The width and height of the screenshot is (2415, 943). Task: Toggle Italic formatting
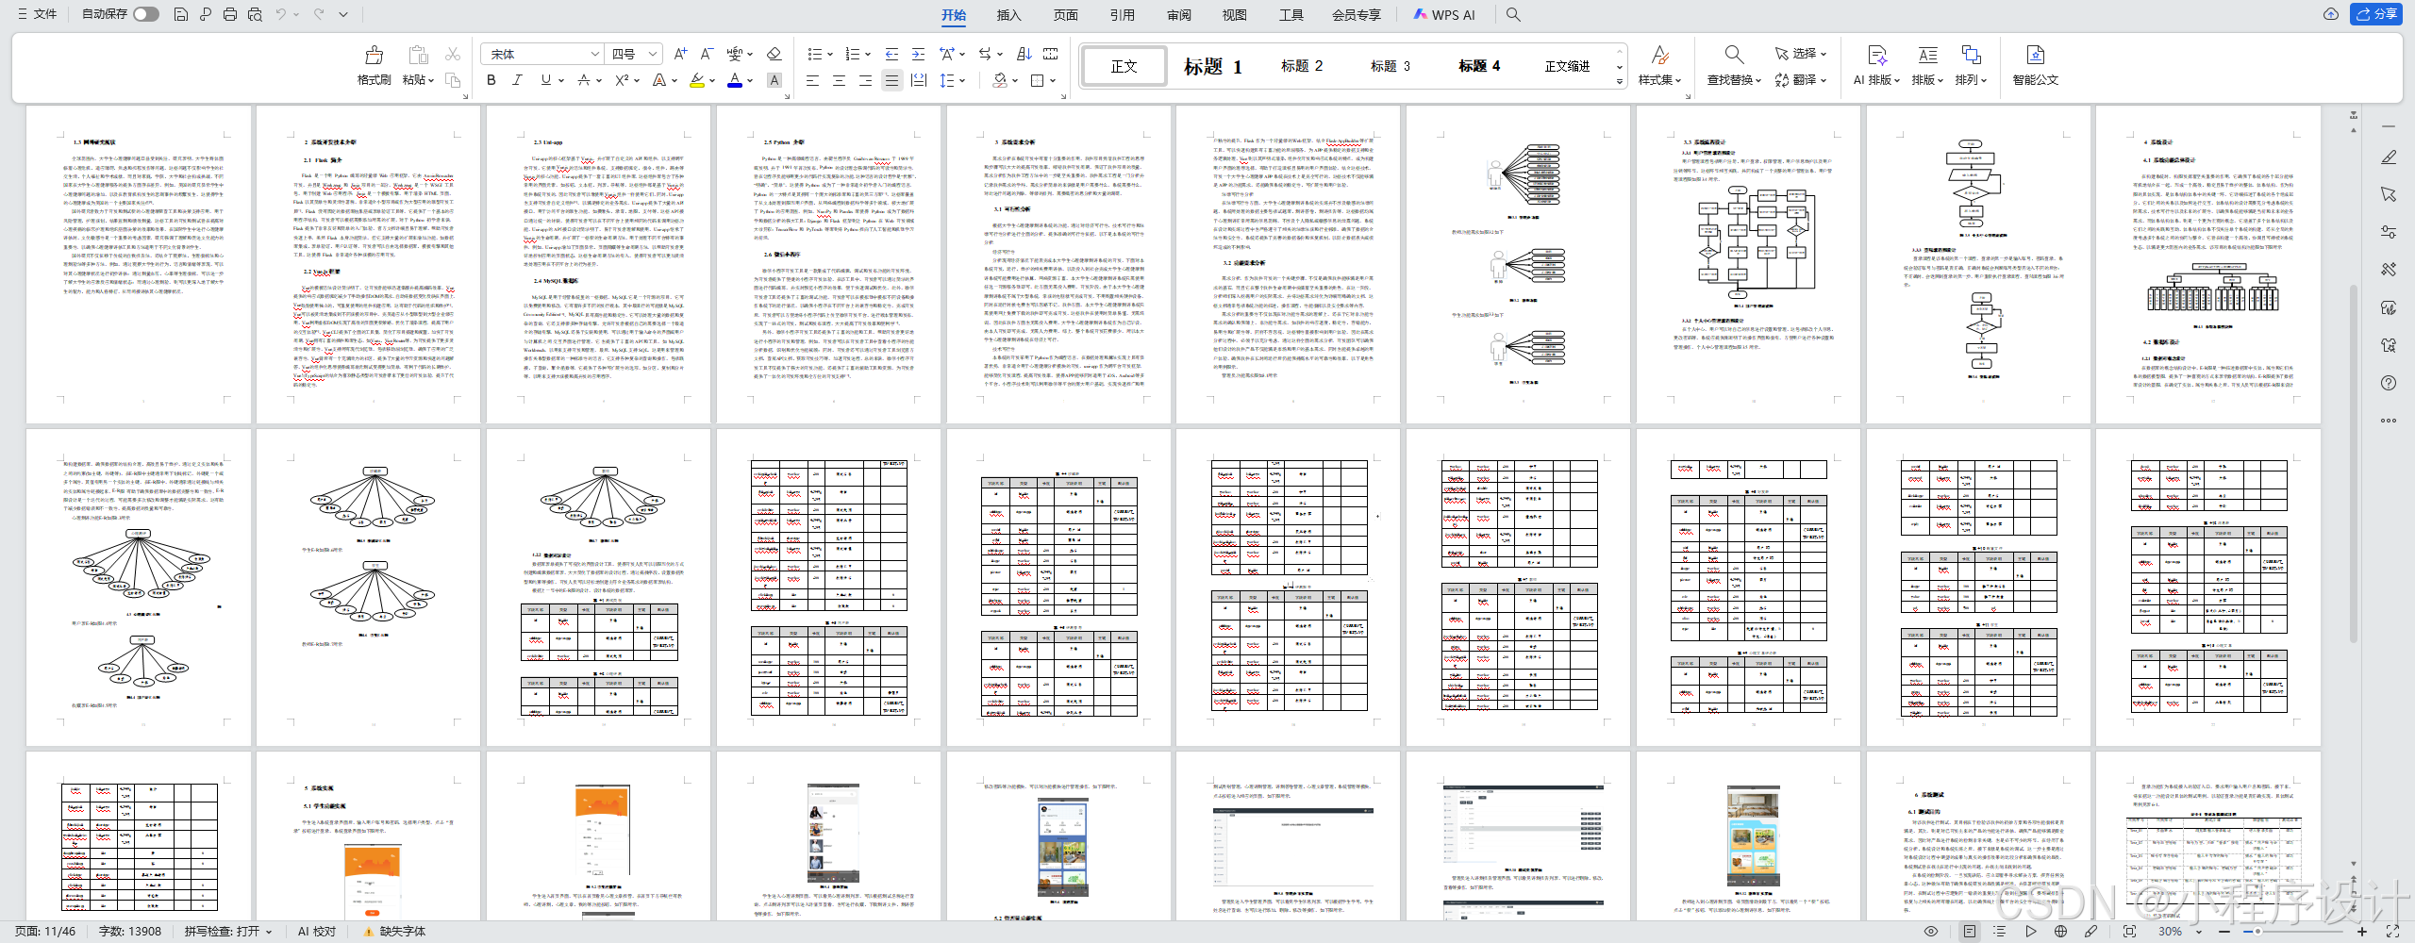click(517, 80)
